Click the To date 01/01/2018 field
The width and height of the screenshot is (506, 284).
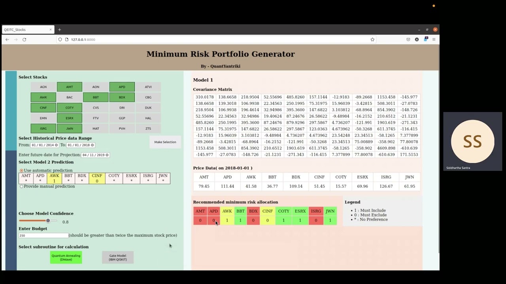81,145
